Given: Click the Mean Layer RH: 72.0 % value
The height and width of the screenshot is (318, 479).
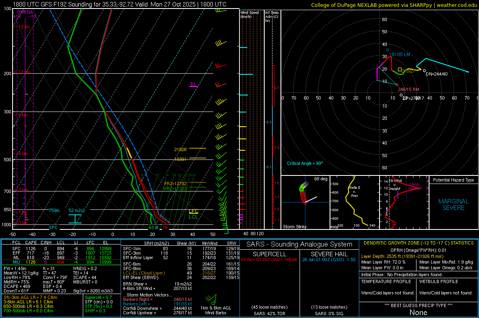Looking at the screenshot, I should coord(383,262).
